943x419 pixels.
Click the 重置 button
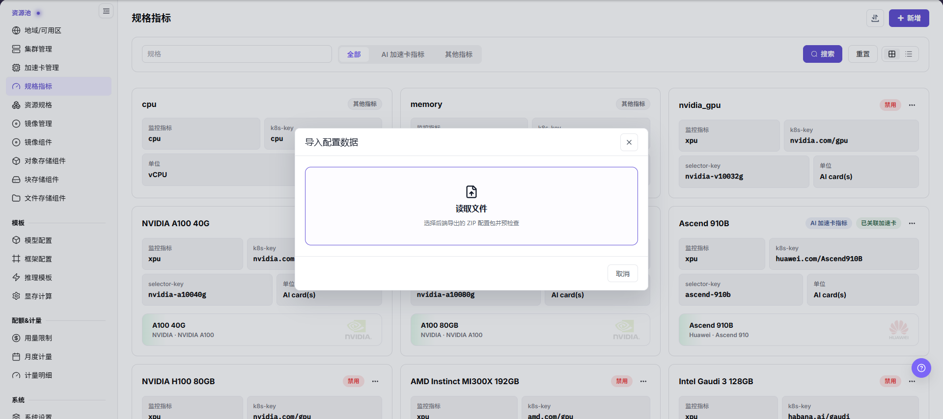863,54
